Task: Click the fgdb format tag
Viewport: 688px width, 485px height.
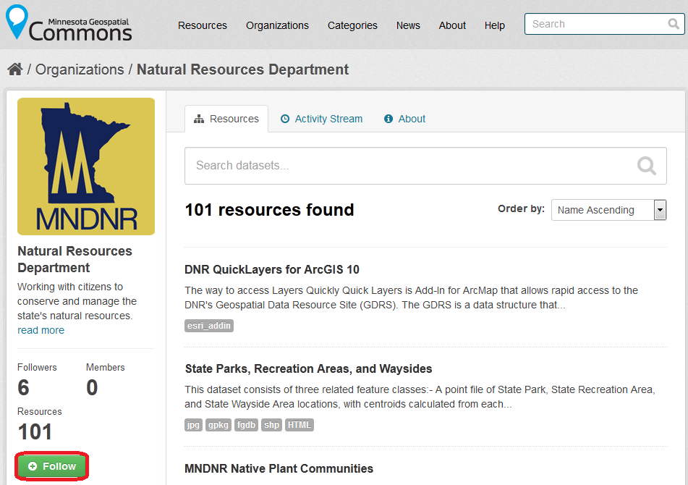Action: coord(246,425)
